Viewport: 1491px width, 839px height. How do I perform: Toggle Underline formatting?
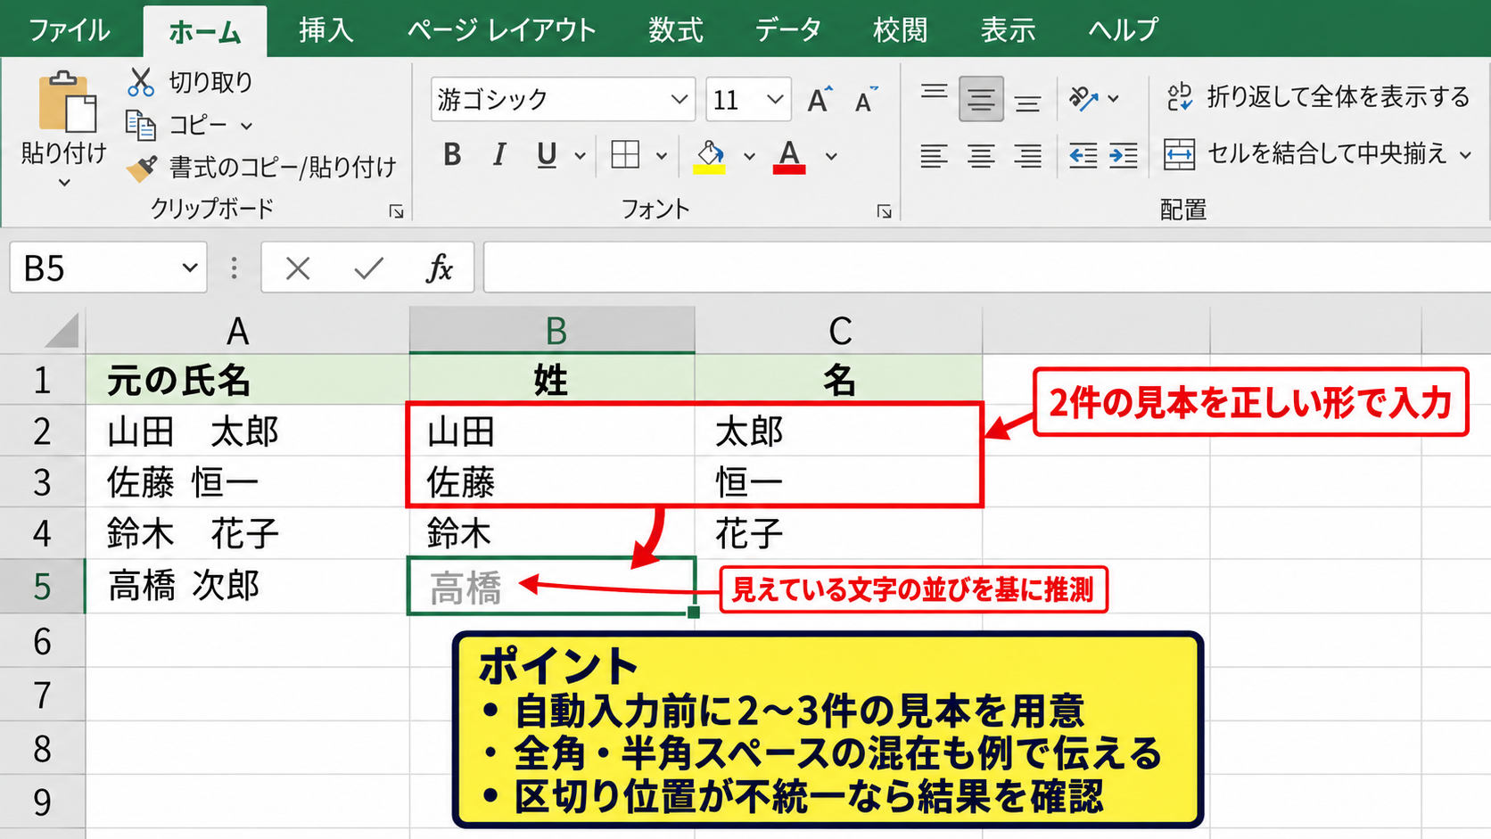547,155
